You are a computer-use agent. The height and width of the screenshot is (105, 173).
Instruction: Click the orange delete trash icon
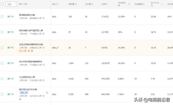pos(32,51)
